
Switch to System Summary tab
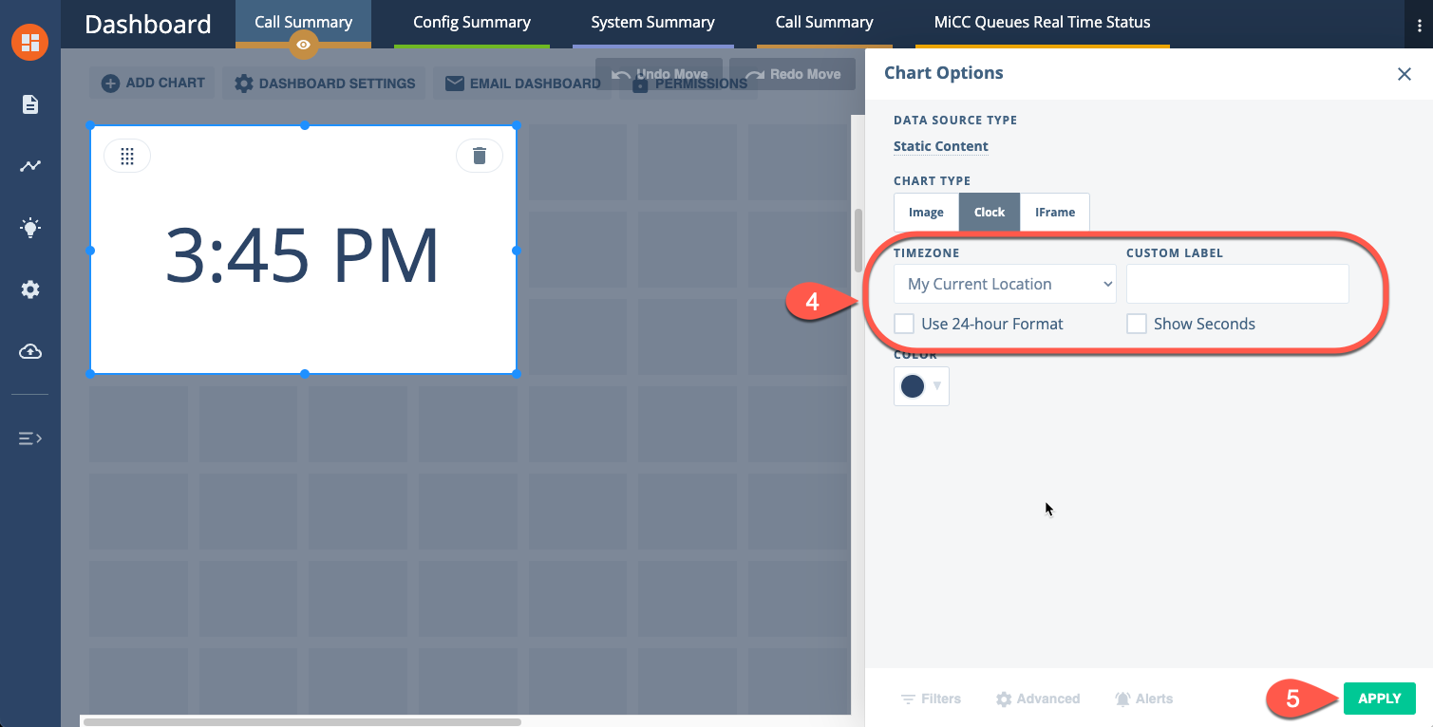[x=652, y=22]
